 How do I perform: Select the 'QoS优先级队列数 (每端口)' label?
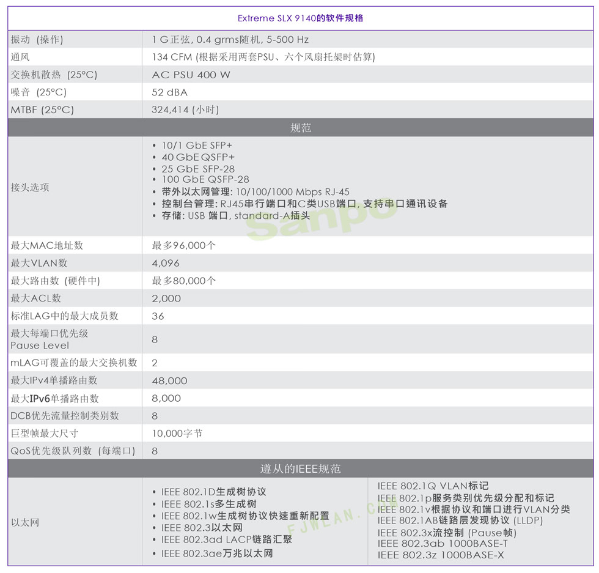click(73, 451)
